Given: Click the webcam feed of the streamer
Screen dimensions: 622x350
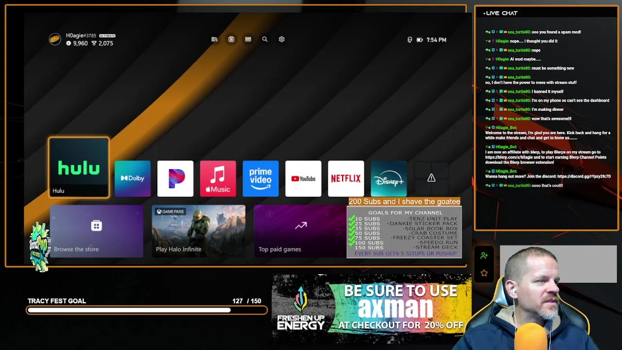Looking at the screenshot, I should tap(540, 299).
